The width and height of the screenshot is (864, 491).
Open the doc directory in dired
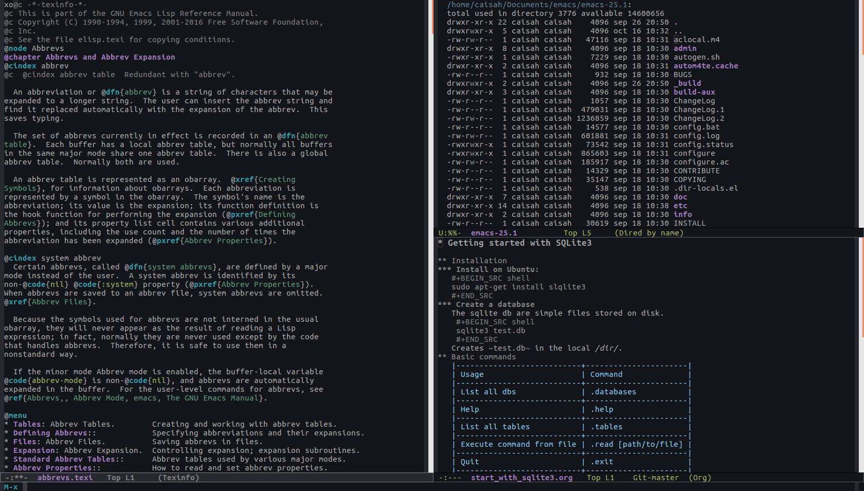click(680, 197)
